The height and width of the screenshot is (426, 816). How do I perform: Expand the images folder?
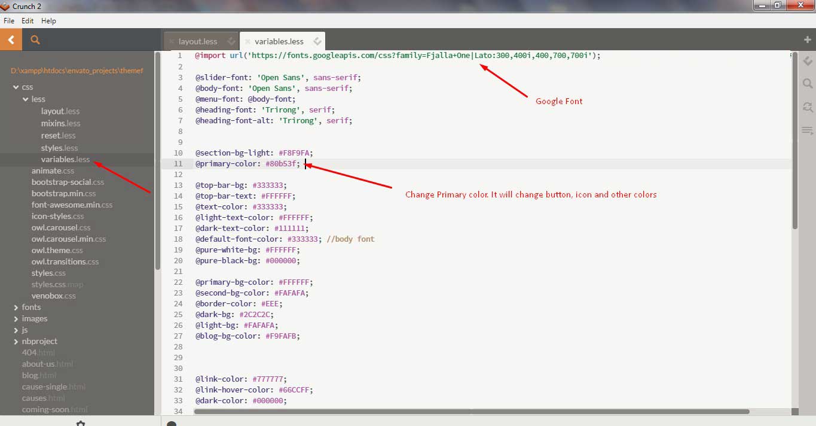[16, 319]
